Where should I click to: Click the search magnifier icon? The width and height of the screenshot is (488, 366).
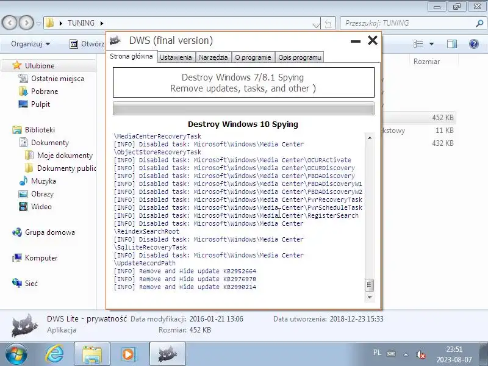tap(479, 23)
